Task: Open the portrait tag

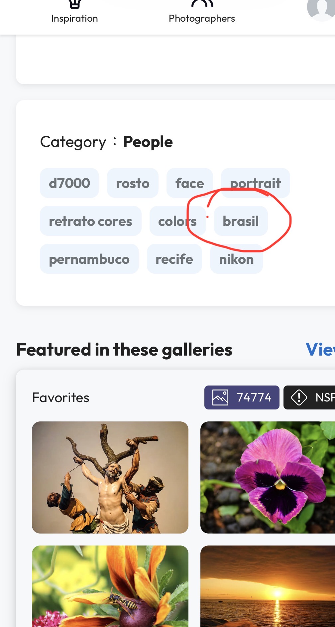Action: coord(255,183)
